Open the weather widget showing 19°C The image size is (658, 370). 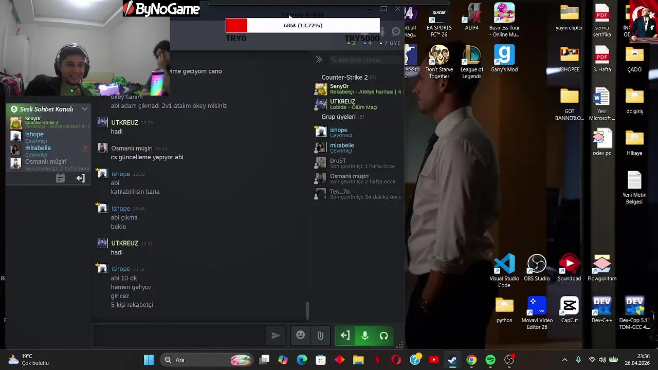(28, 360)
